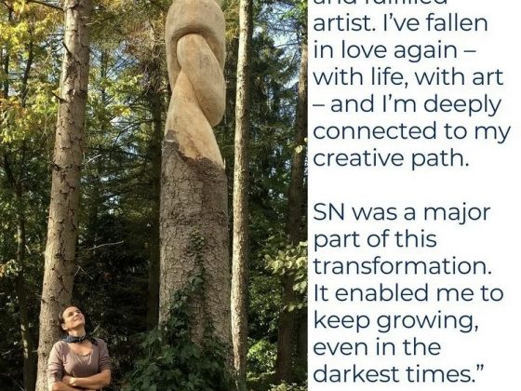Click the woman looking up at tree

(79, 348)
